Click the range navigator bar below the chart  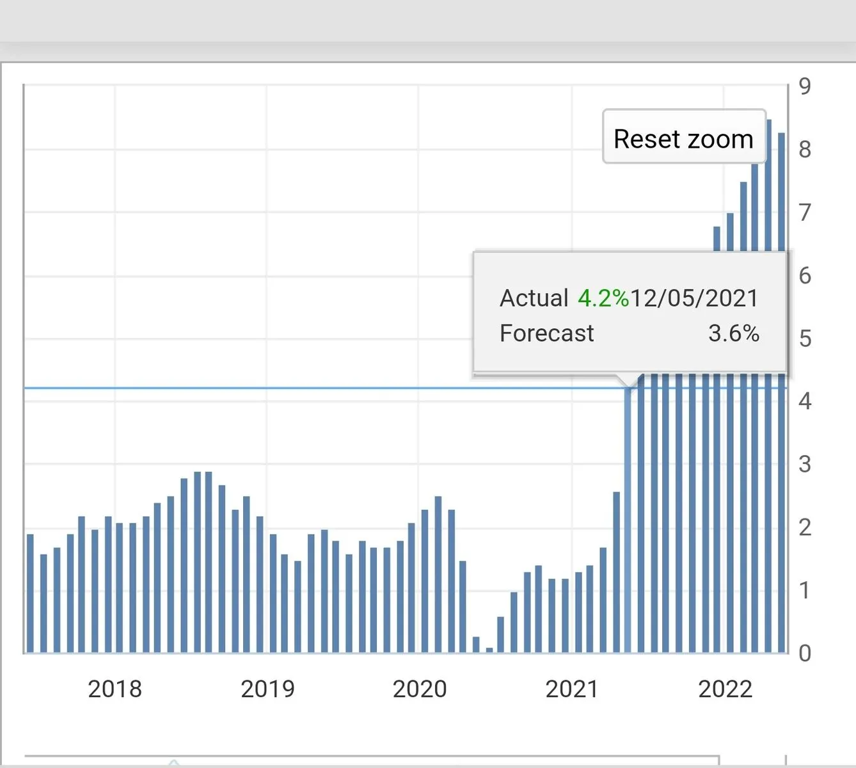[x=371, y=760]
